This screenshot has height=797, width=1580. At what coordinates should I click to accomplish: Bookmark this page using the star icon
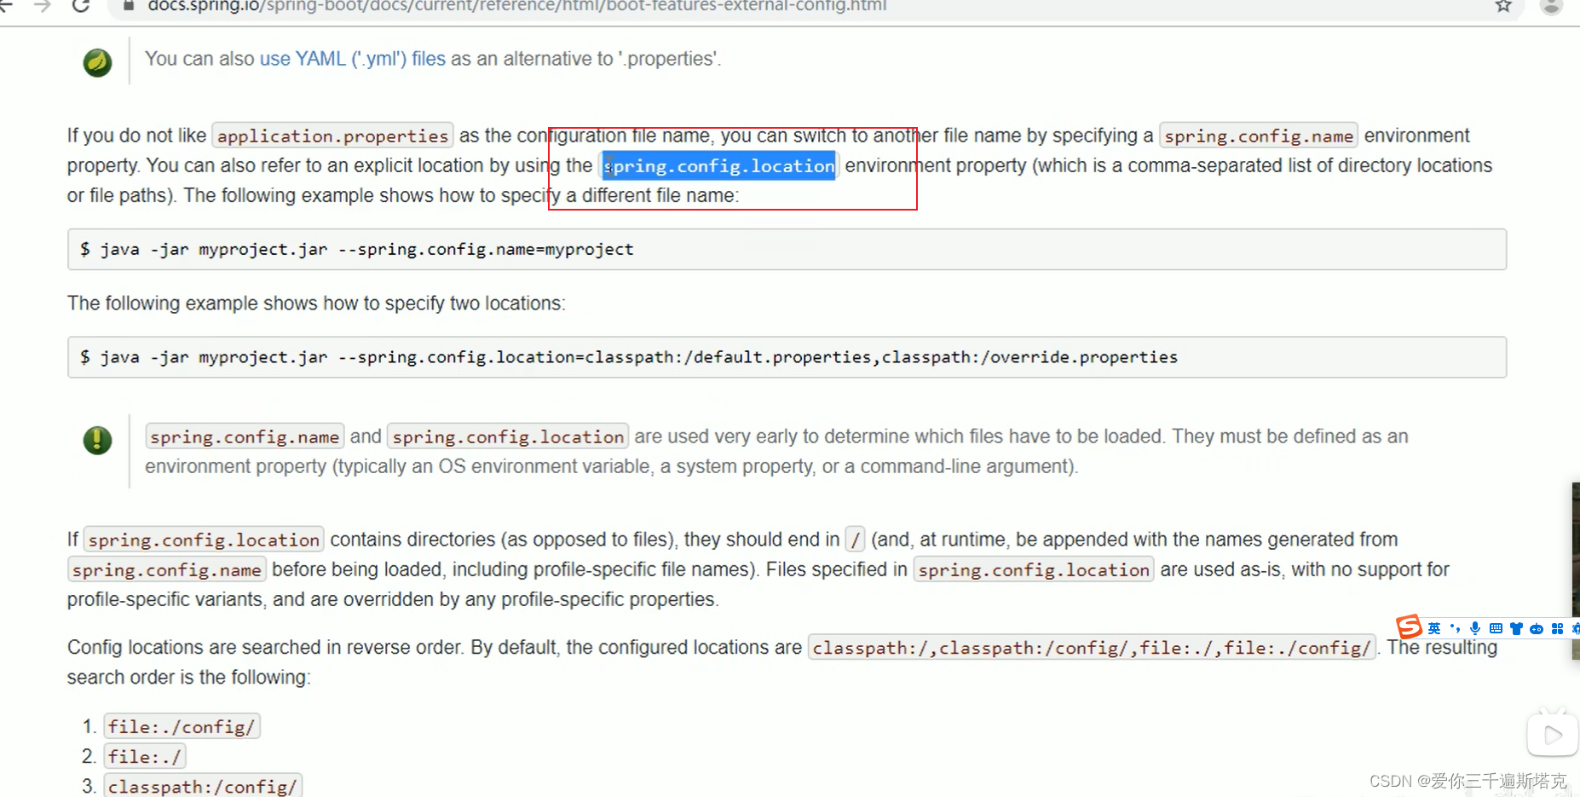coord(1504,5)
